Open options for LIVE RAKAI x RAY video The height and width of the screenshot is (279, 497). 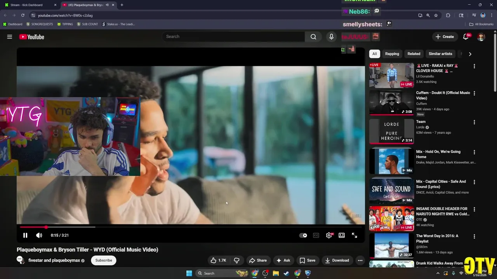click(474, 66)
